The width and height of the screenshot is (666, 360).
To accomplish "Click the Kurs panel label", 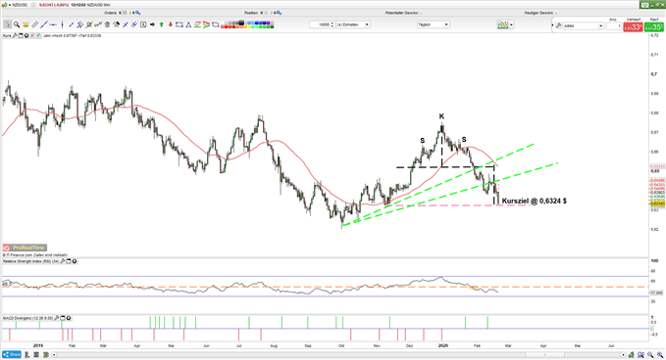I will (x=7, y=36).
